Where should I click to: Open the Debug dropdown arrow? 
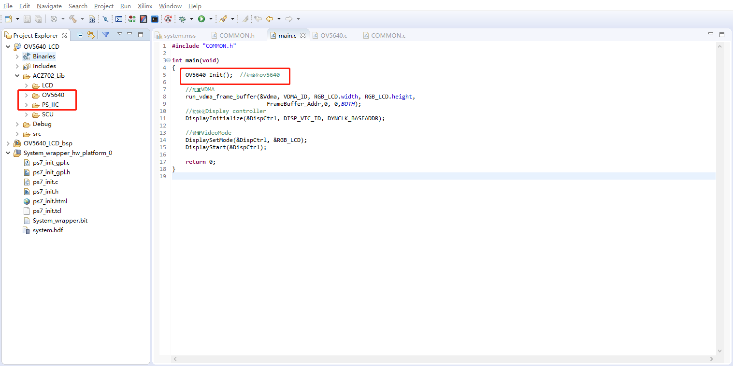[x=191, y=19]
